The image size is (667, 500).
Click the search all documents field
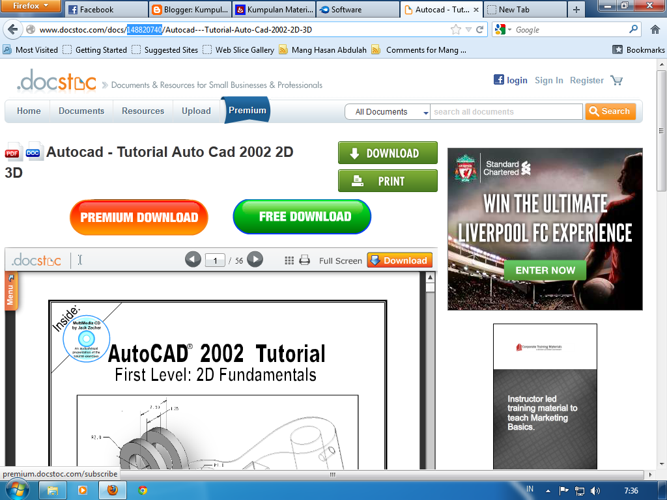(506, 112)
